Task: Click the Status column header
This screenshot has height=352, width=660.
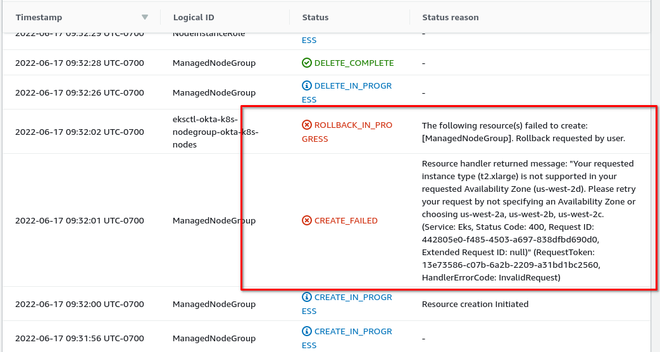Action: point(315,18)
